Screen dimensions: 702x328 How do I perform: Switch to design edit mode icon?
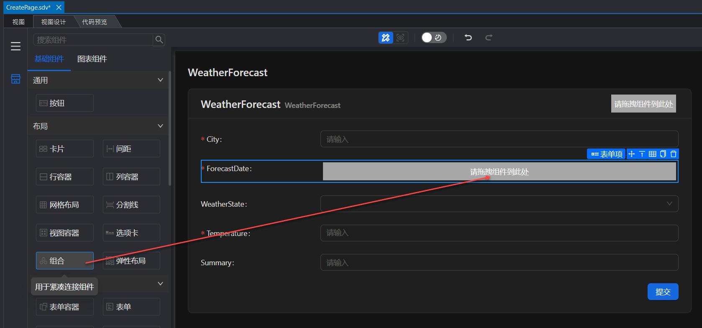[386, 38]
